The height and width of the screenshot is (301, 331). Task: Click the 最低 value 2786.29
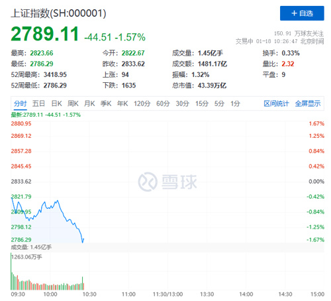(x=42, y=64)
